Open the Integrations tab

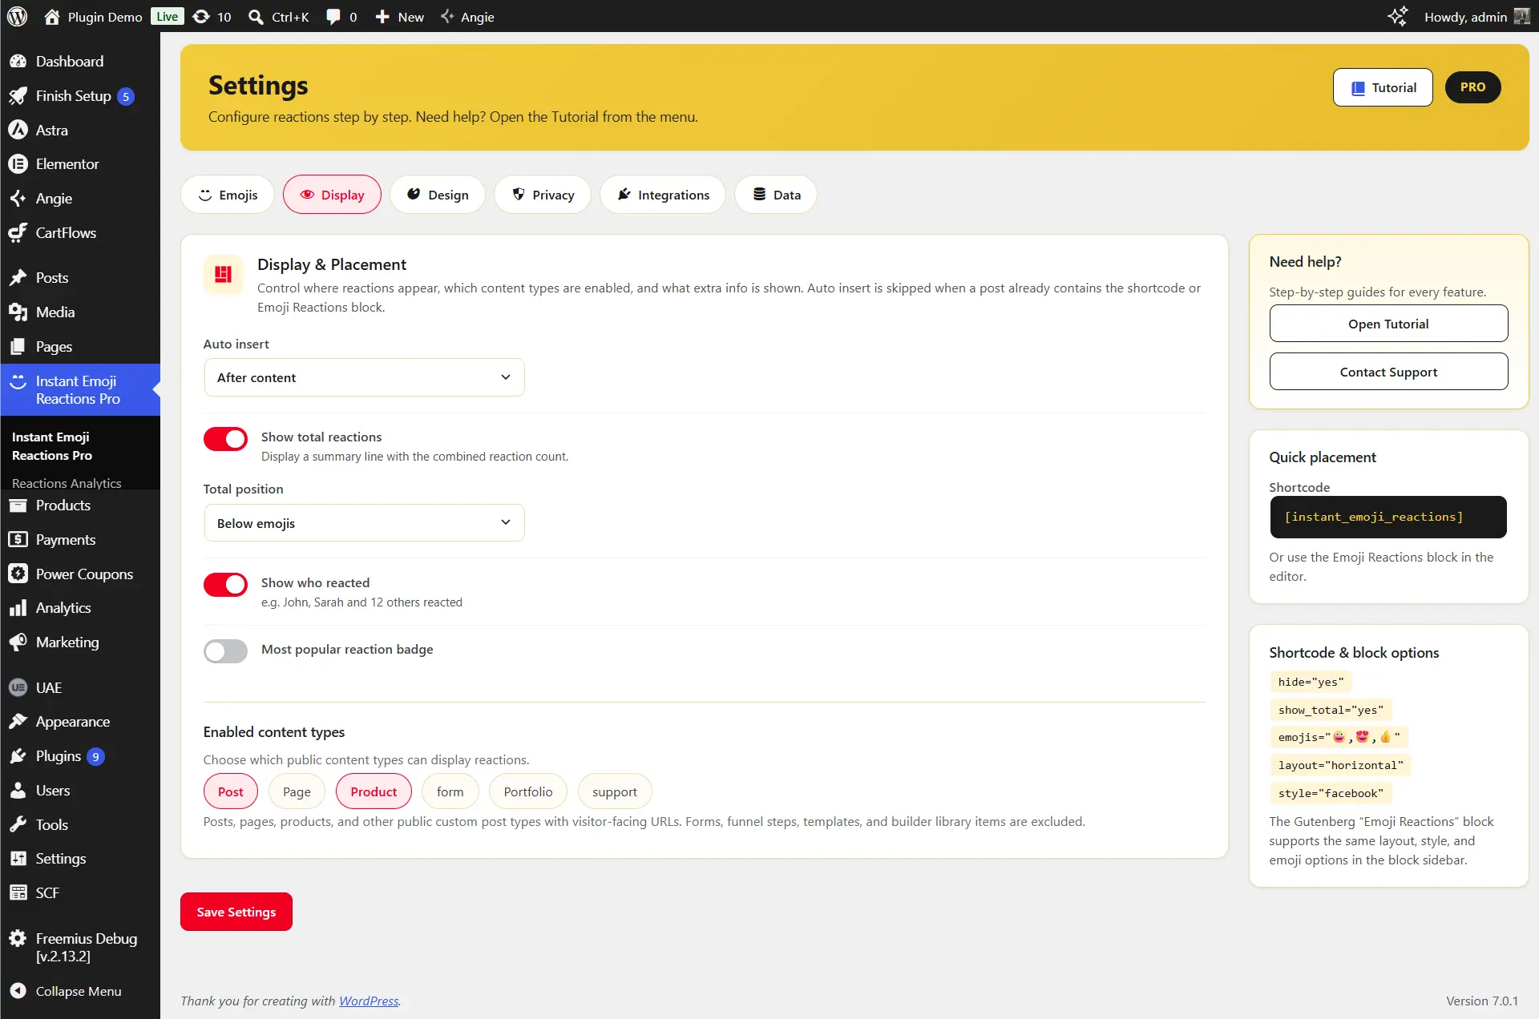point(663,195)
